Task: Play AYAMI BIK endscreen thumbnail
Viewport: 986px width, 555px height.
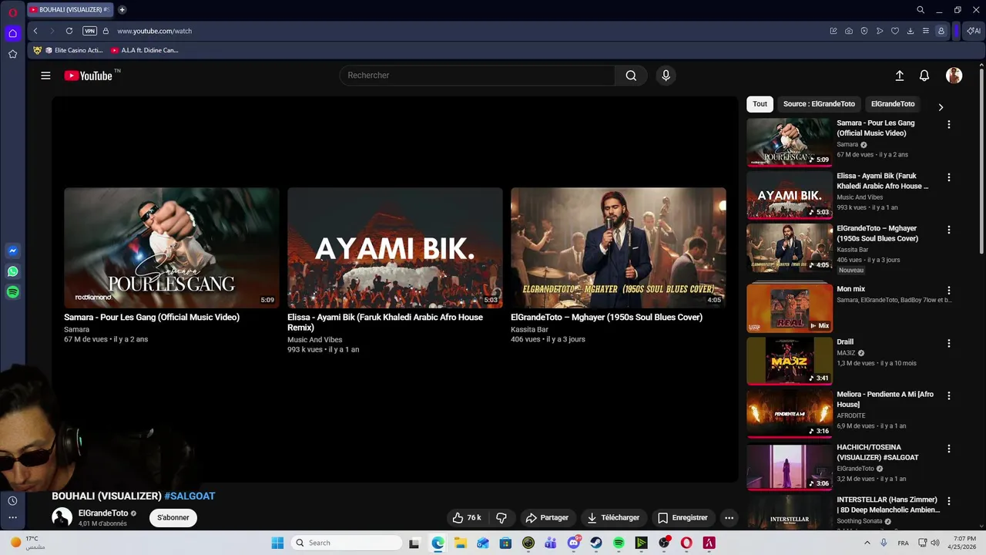Action: 395,248
